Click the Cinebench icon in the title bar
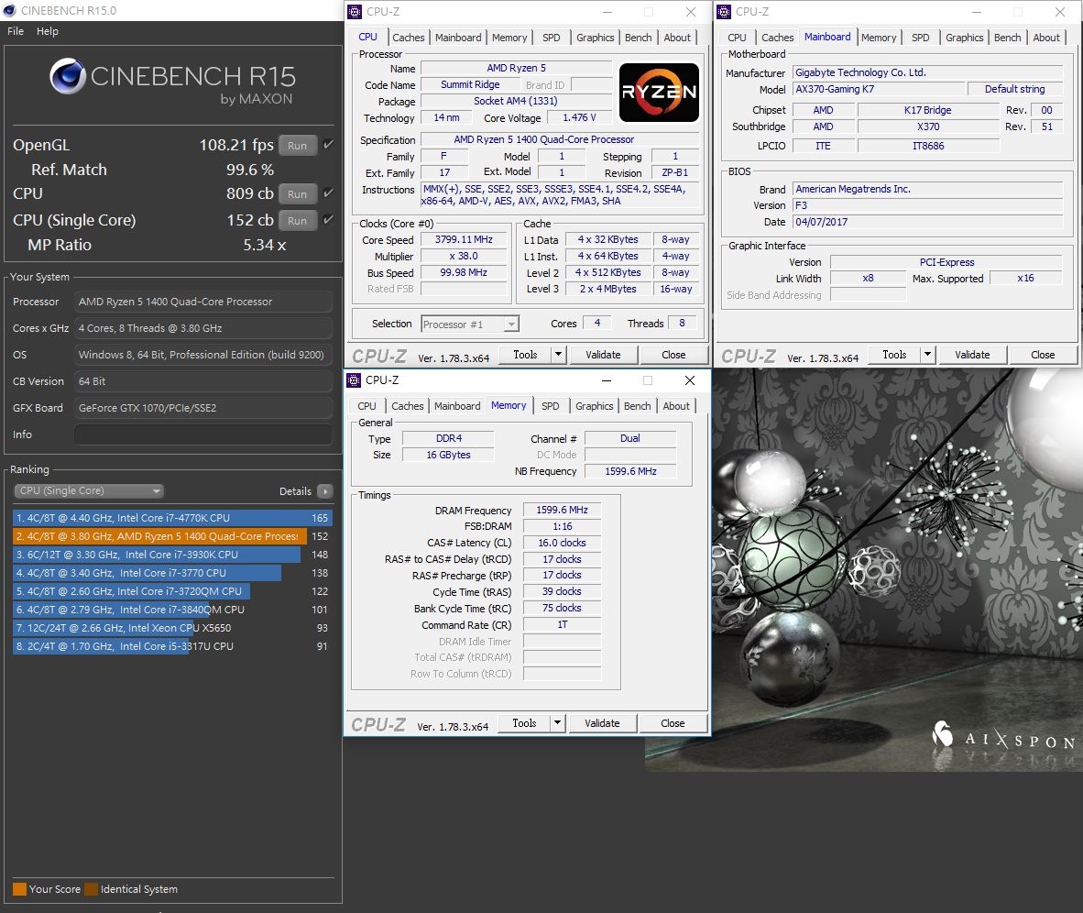This screenshot has height=913, width=1083. pyautogui.click(x=10, y=10)
